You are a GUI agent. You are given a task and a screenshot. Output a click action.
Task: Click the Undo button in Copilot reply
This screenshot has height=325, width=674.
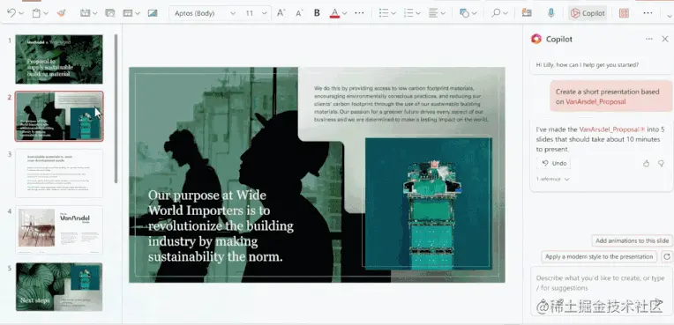(554, 163)
